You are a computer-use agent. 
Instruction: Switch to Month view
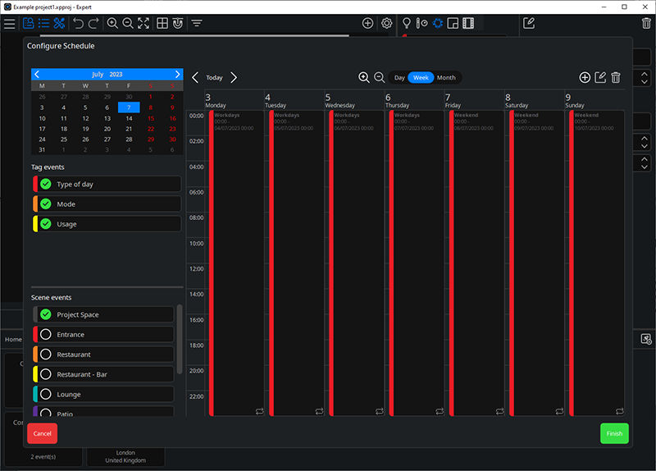click(446, 77)
